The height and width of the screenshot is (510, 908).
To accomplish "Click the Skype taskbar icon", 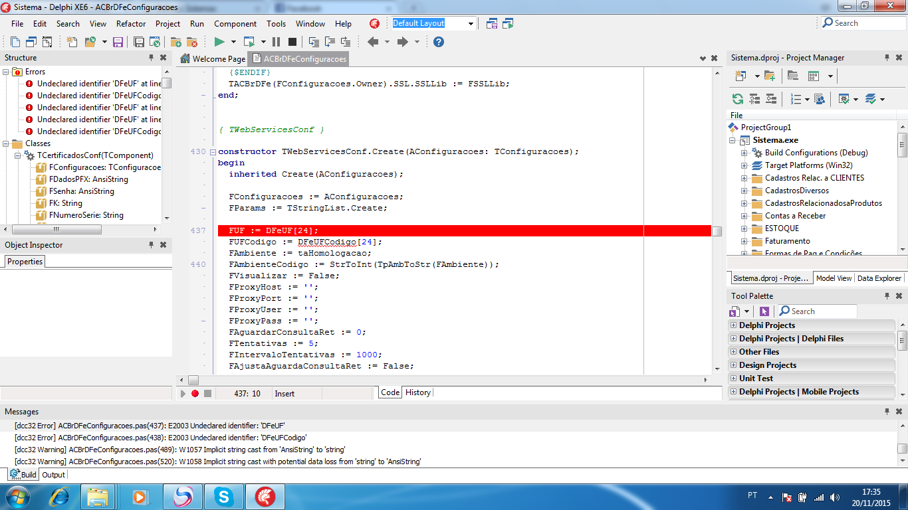I will point(224,497).
